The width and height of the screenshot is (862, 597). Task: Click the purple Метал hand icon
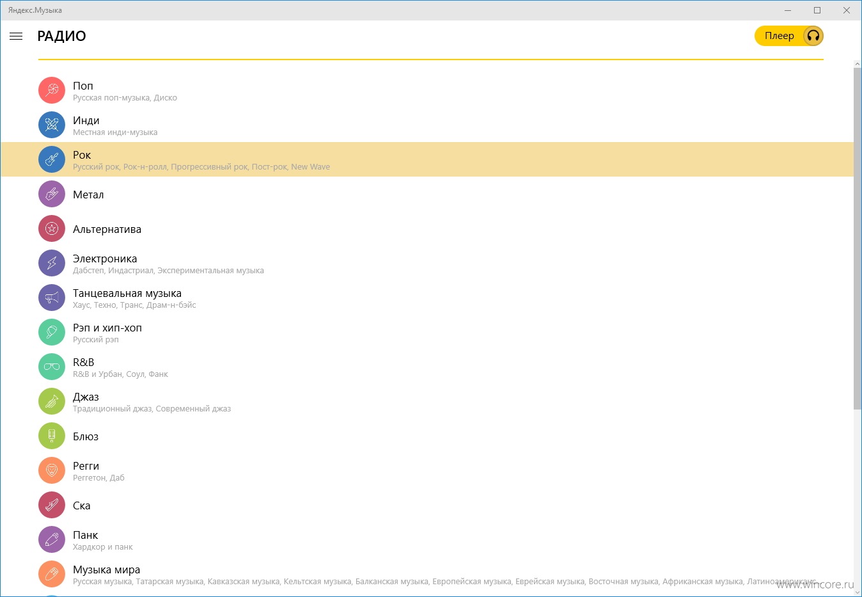[52, 194]
